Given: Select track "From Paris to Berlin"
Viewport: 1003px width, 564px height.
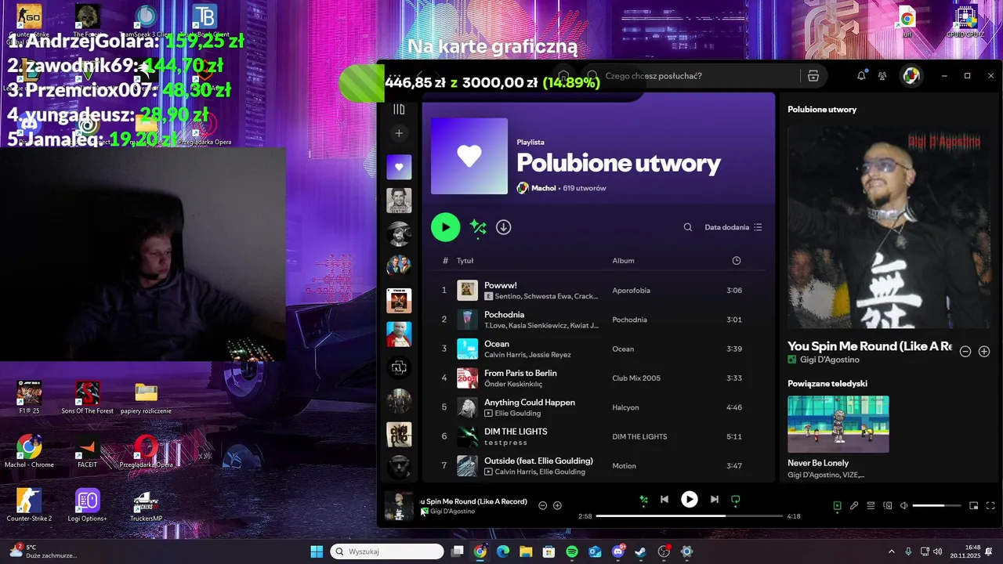Looking at the screenshot, I should (x=520, y=373).
